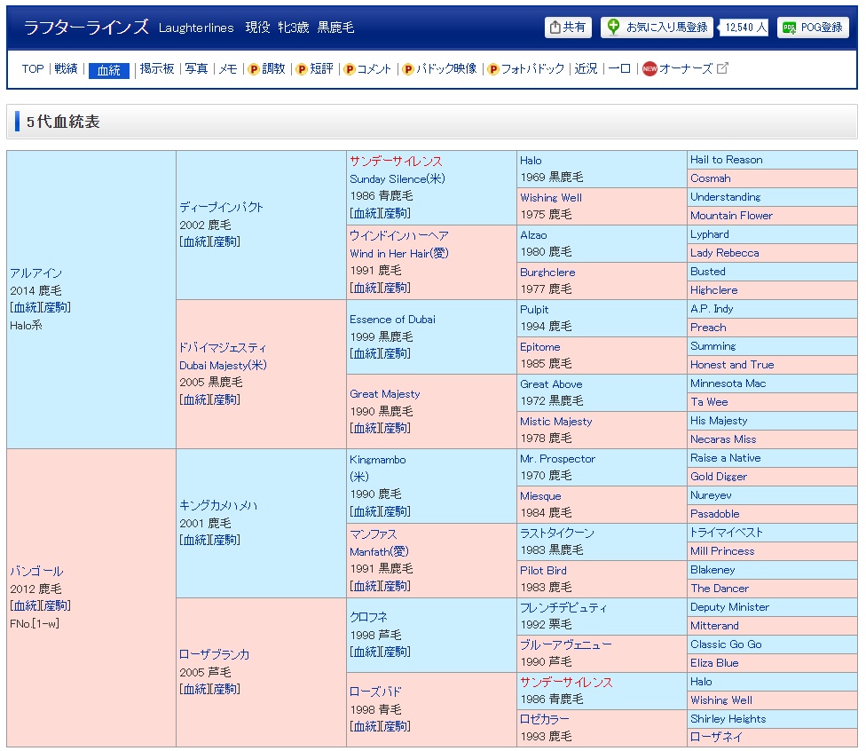Click the P icon next to パドック映像

pos(408,69)
